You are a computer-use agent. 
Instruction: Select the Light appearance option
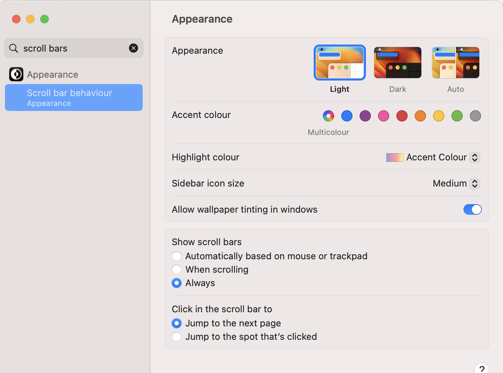(x=339, y=63)
